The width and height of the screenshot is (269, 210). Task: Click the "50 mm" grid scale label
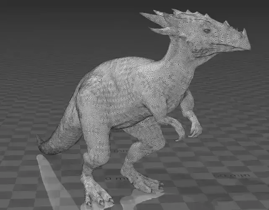tap(232, 176)
